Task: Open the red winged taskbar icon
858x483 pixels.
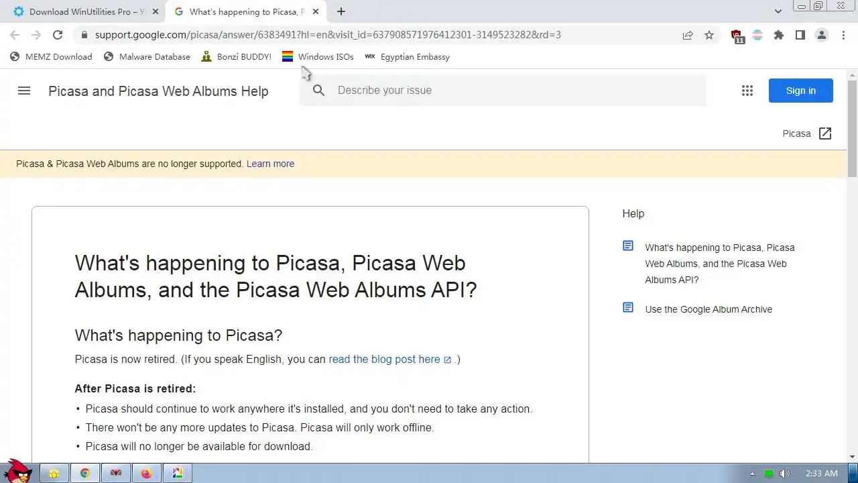Action: [x=116, y=473]
